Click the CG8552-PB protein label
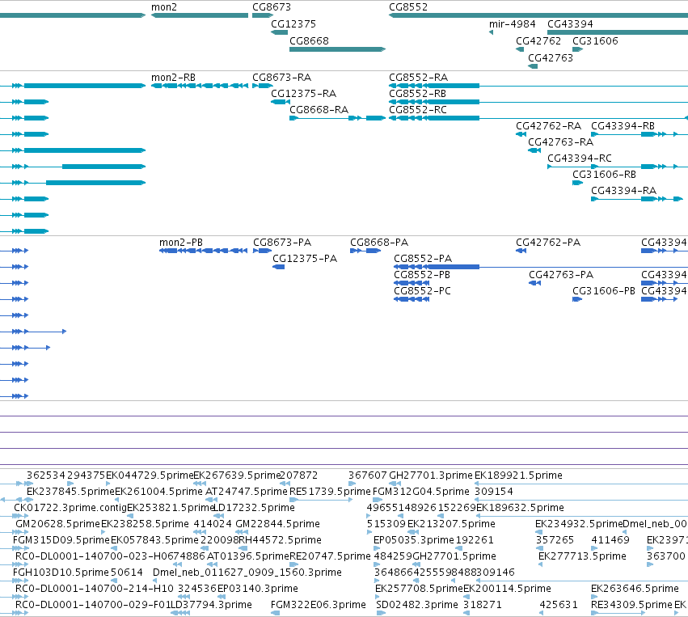Viewport: 688px width, 617px height. 422,275
